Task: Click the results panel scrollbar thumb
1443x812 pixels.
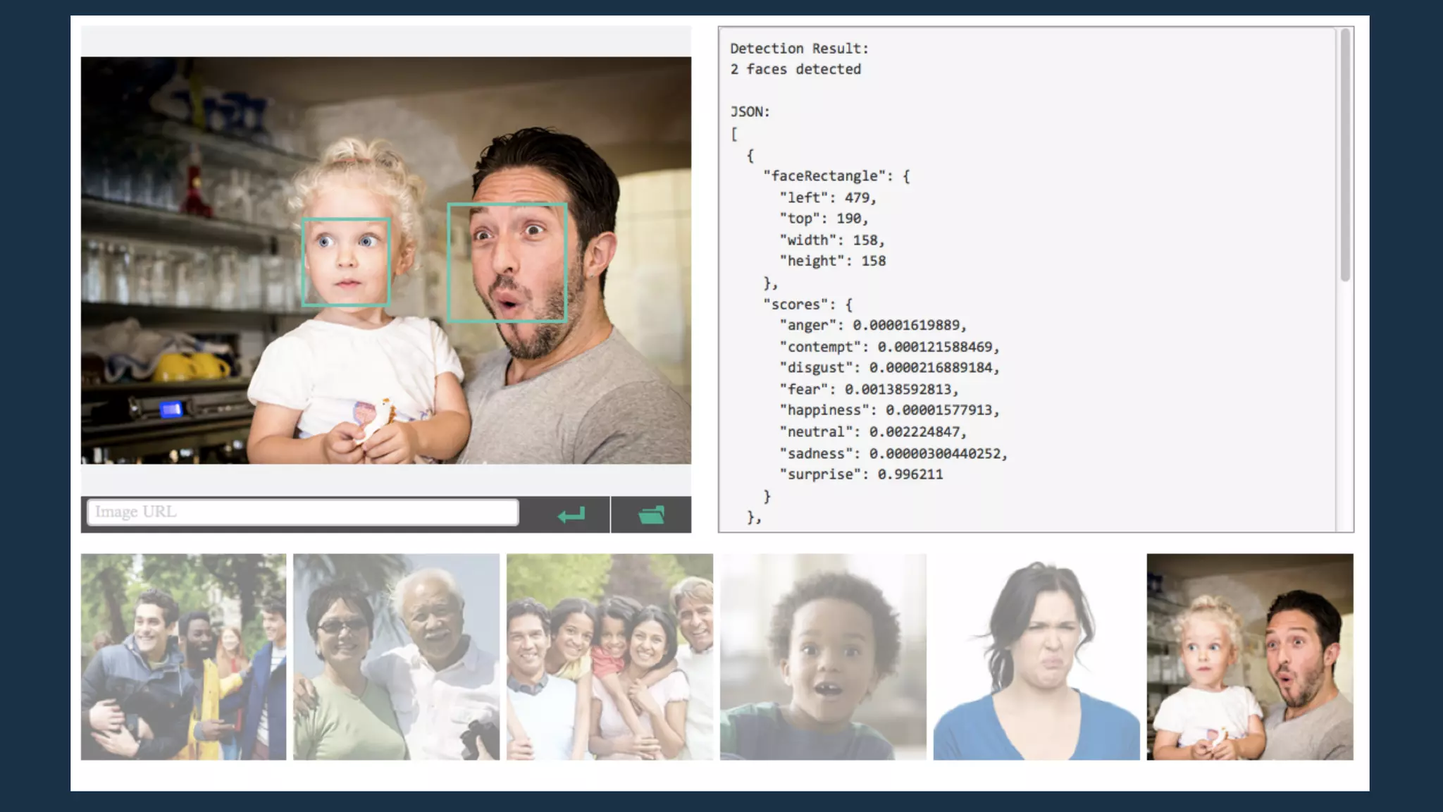Action: [x=1345, y=155]
